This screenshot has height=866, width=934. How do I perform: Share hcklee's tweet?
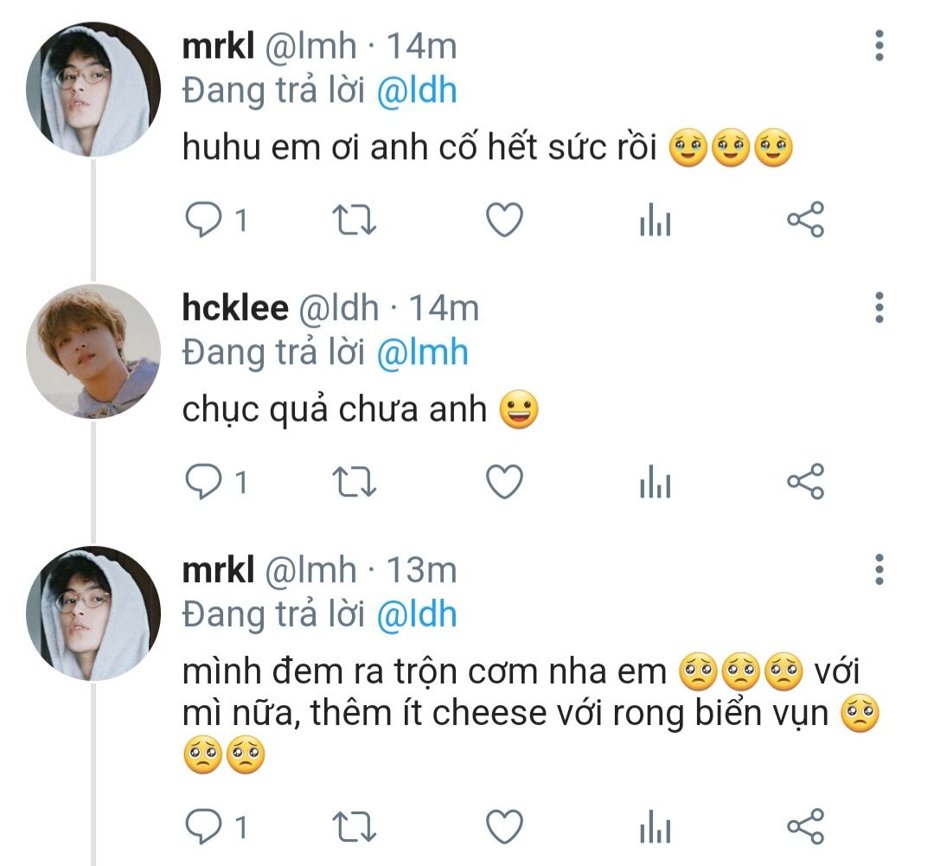(805, 482)
